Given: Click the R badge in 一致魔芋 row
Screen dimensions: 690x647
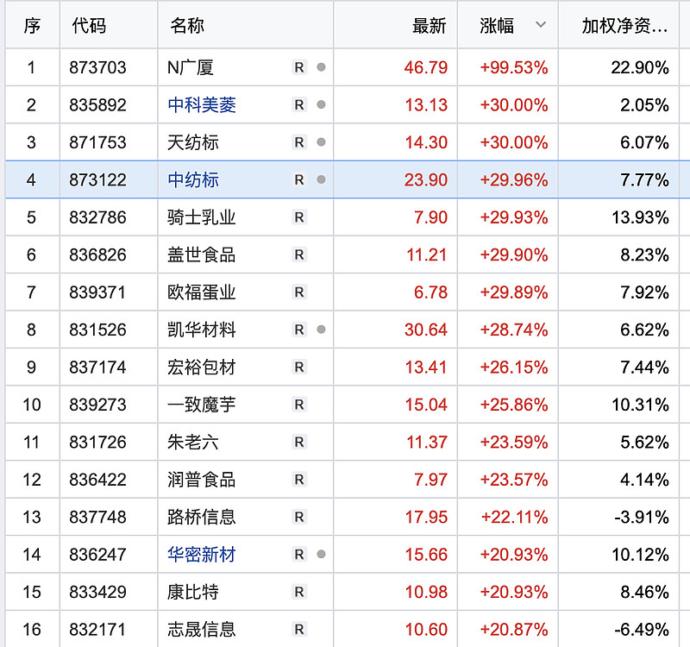Looking at the screenshot, I should point(299,404).
